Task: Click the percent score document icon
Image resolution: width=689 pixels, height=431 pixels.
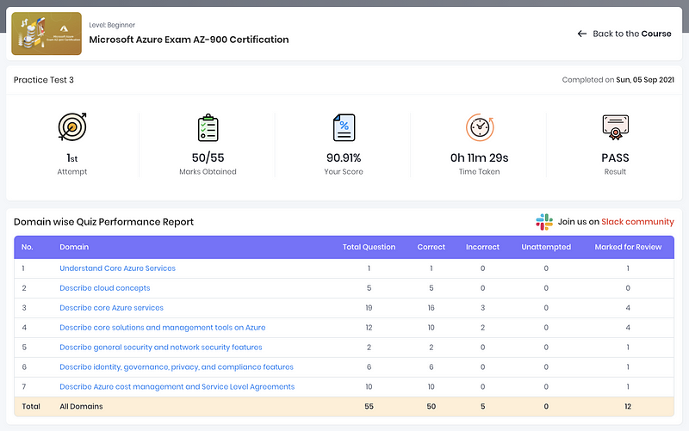Action: pyautogui.click(x=344, y=127)
